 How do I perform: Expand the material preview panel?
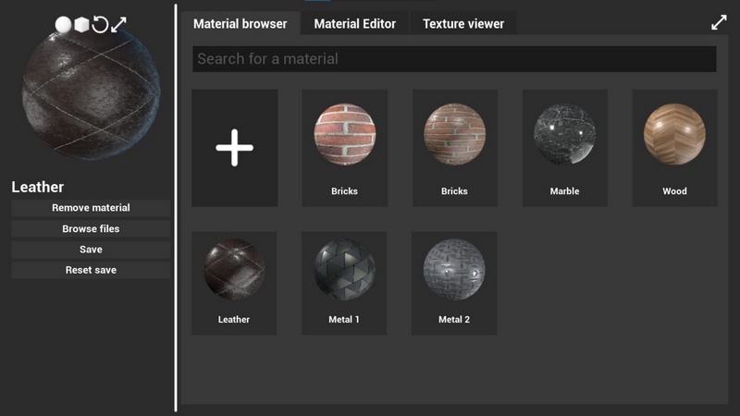click(118, 25)
